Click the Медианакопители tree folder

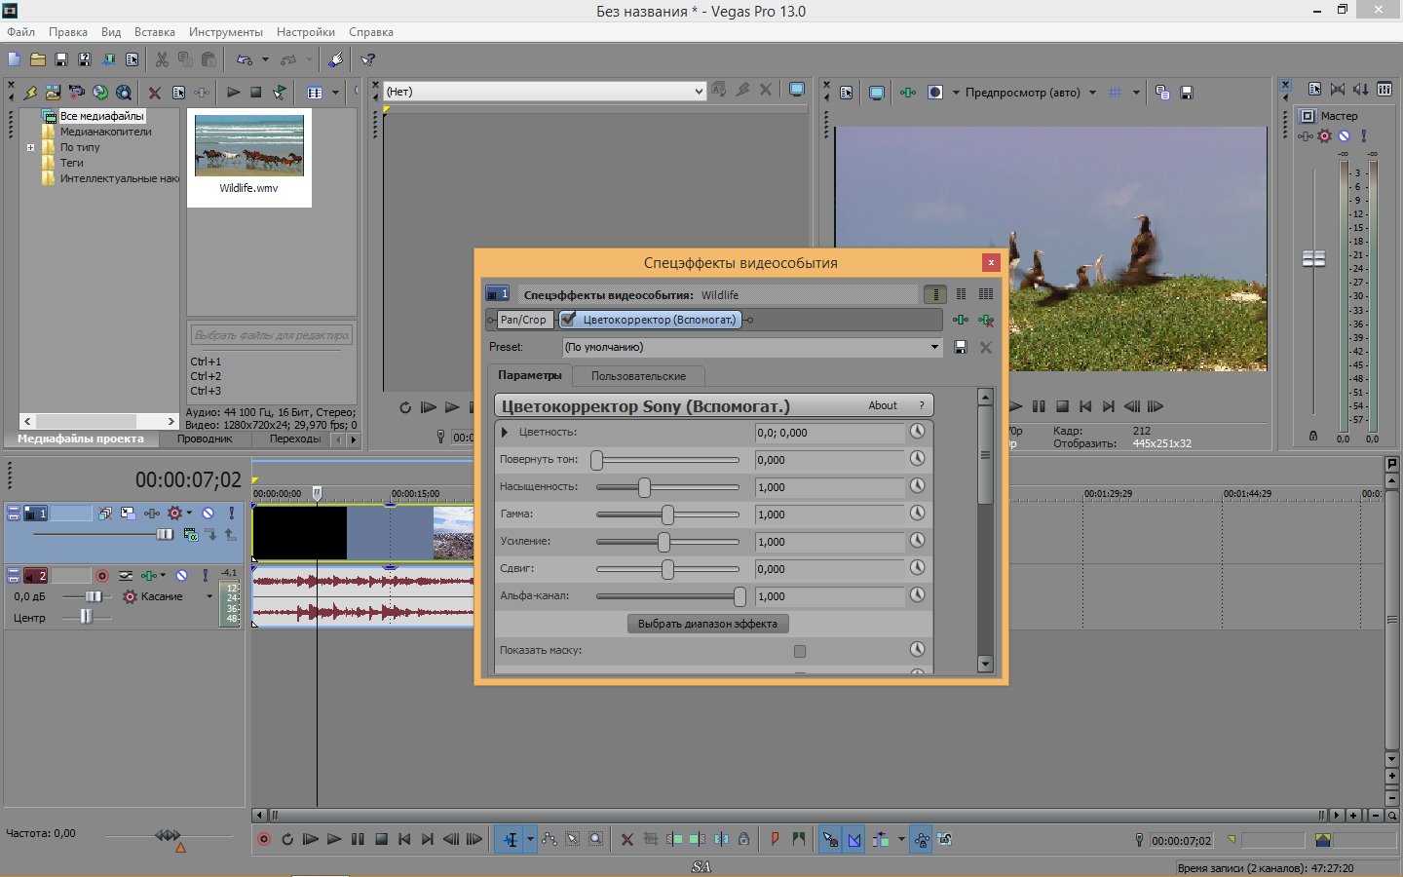tap(105, 132)
